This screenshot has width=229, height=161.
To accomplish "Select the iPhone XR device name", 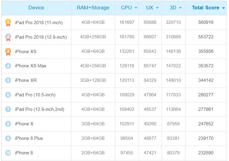I will coord(26,80).
